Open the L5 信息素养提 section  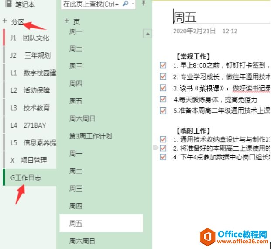pos(30,143)
